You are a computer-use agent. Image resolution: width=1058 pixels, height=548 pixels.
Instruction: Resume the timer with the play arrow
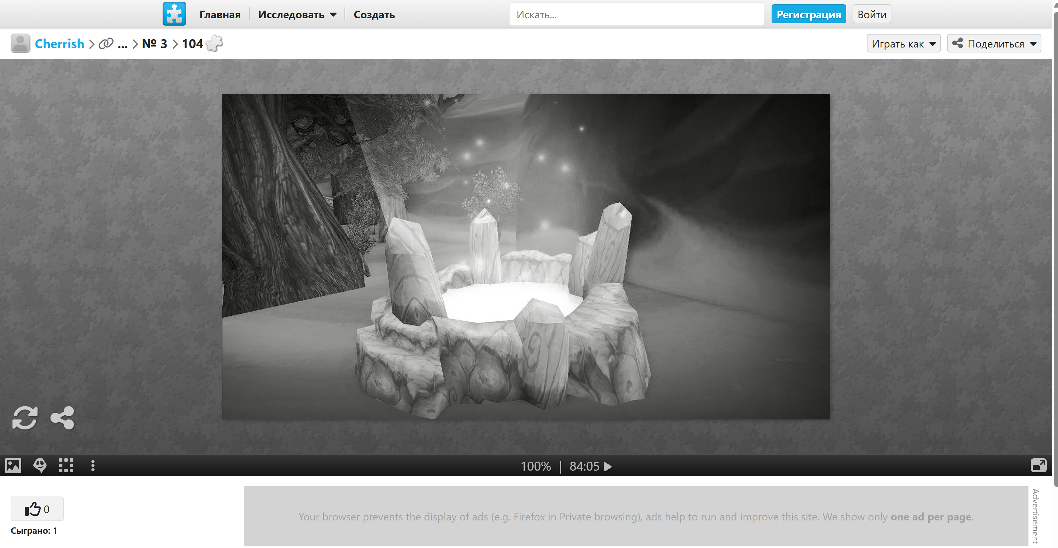click(607, 467)
